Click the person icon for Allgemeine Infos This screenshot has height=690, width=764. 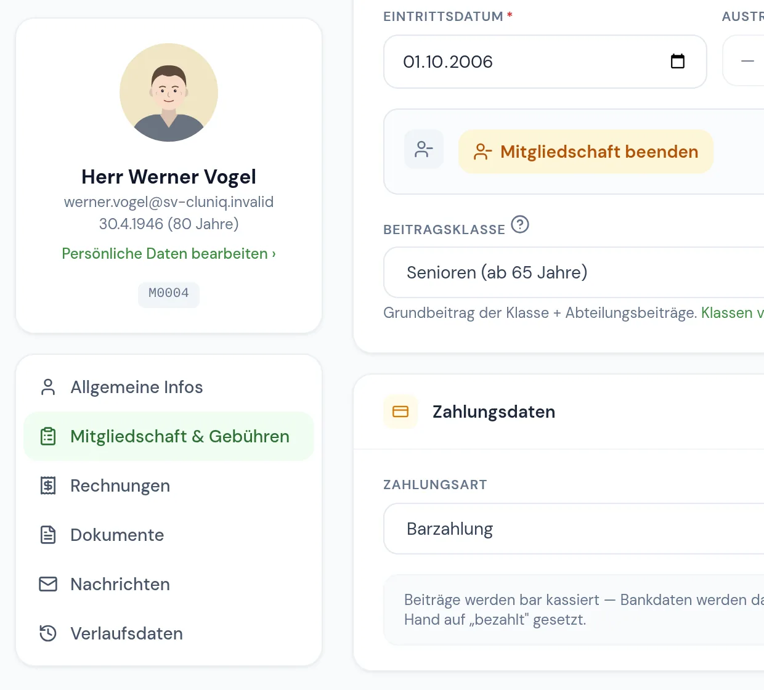click(x=48, y=387)
